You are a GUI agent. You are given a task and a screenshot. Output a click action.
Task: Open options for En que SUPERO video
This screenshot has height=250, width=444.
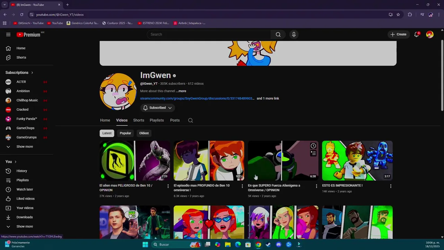pyautogui.click(x=316, y=186)
